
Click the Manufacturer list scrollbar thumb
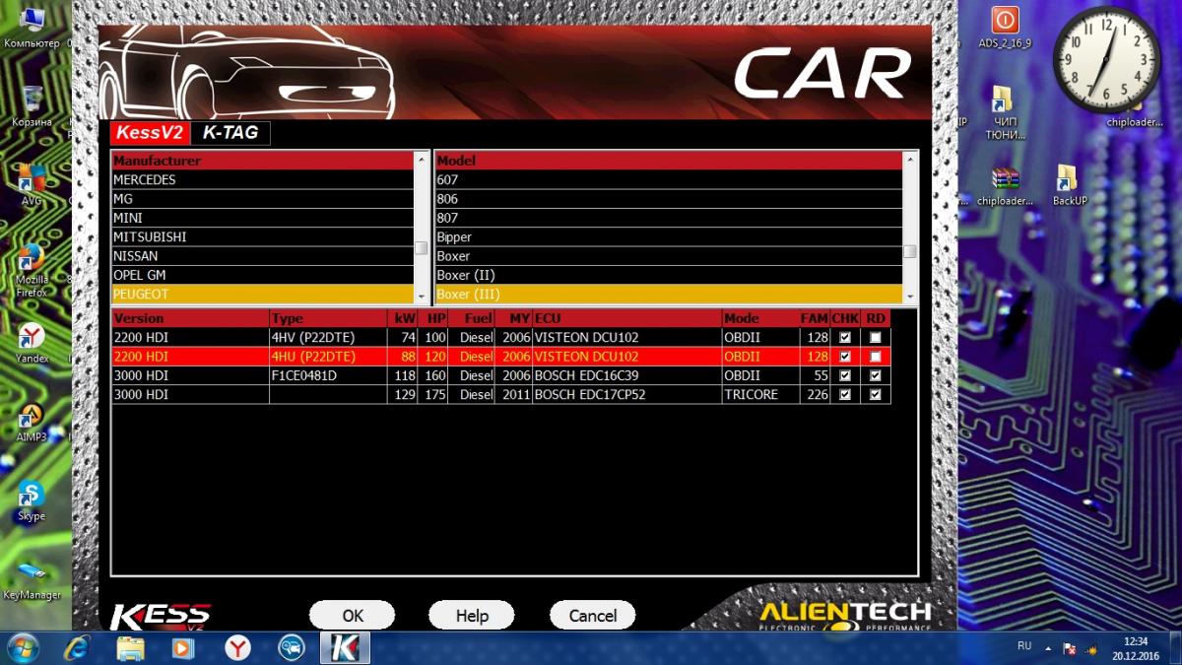[x=422, y=248]
